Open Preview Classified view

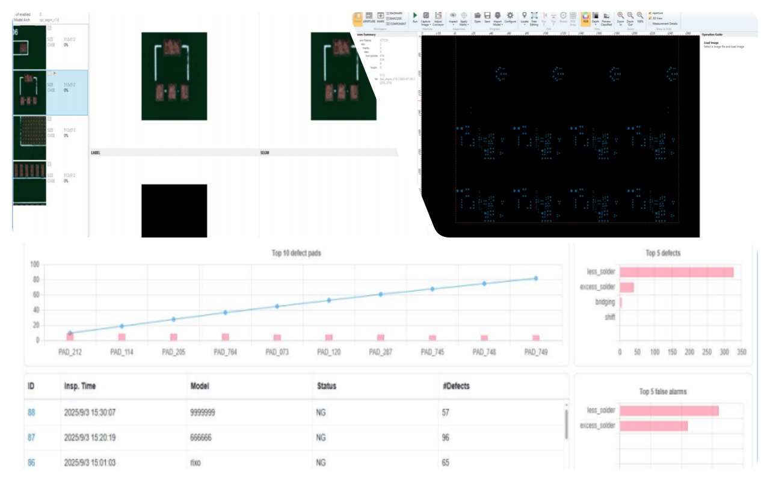[x=606, y=17]
